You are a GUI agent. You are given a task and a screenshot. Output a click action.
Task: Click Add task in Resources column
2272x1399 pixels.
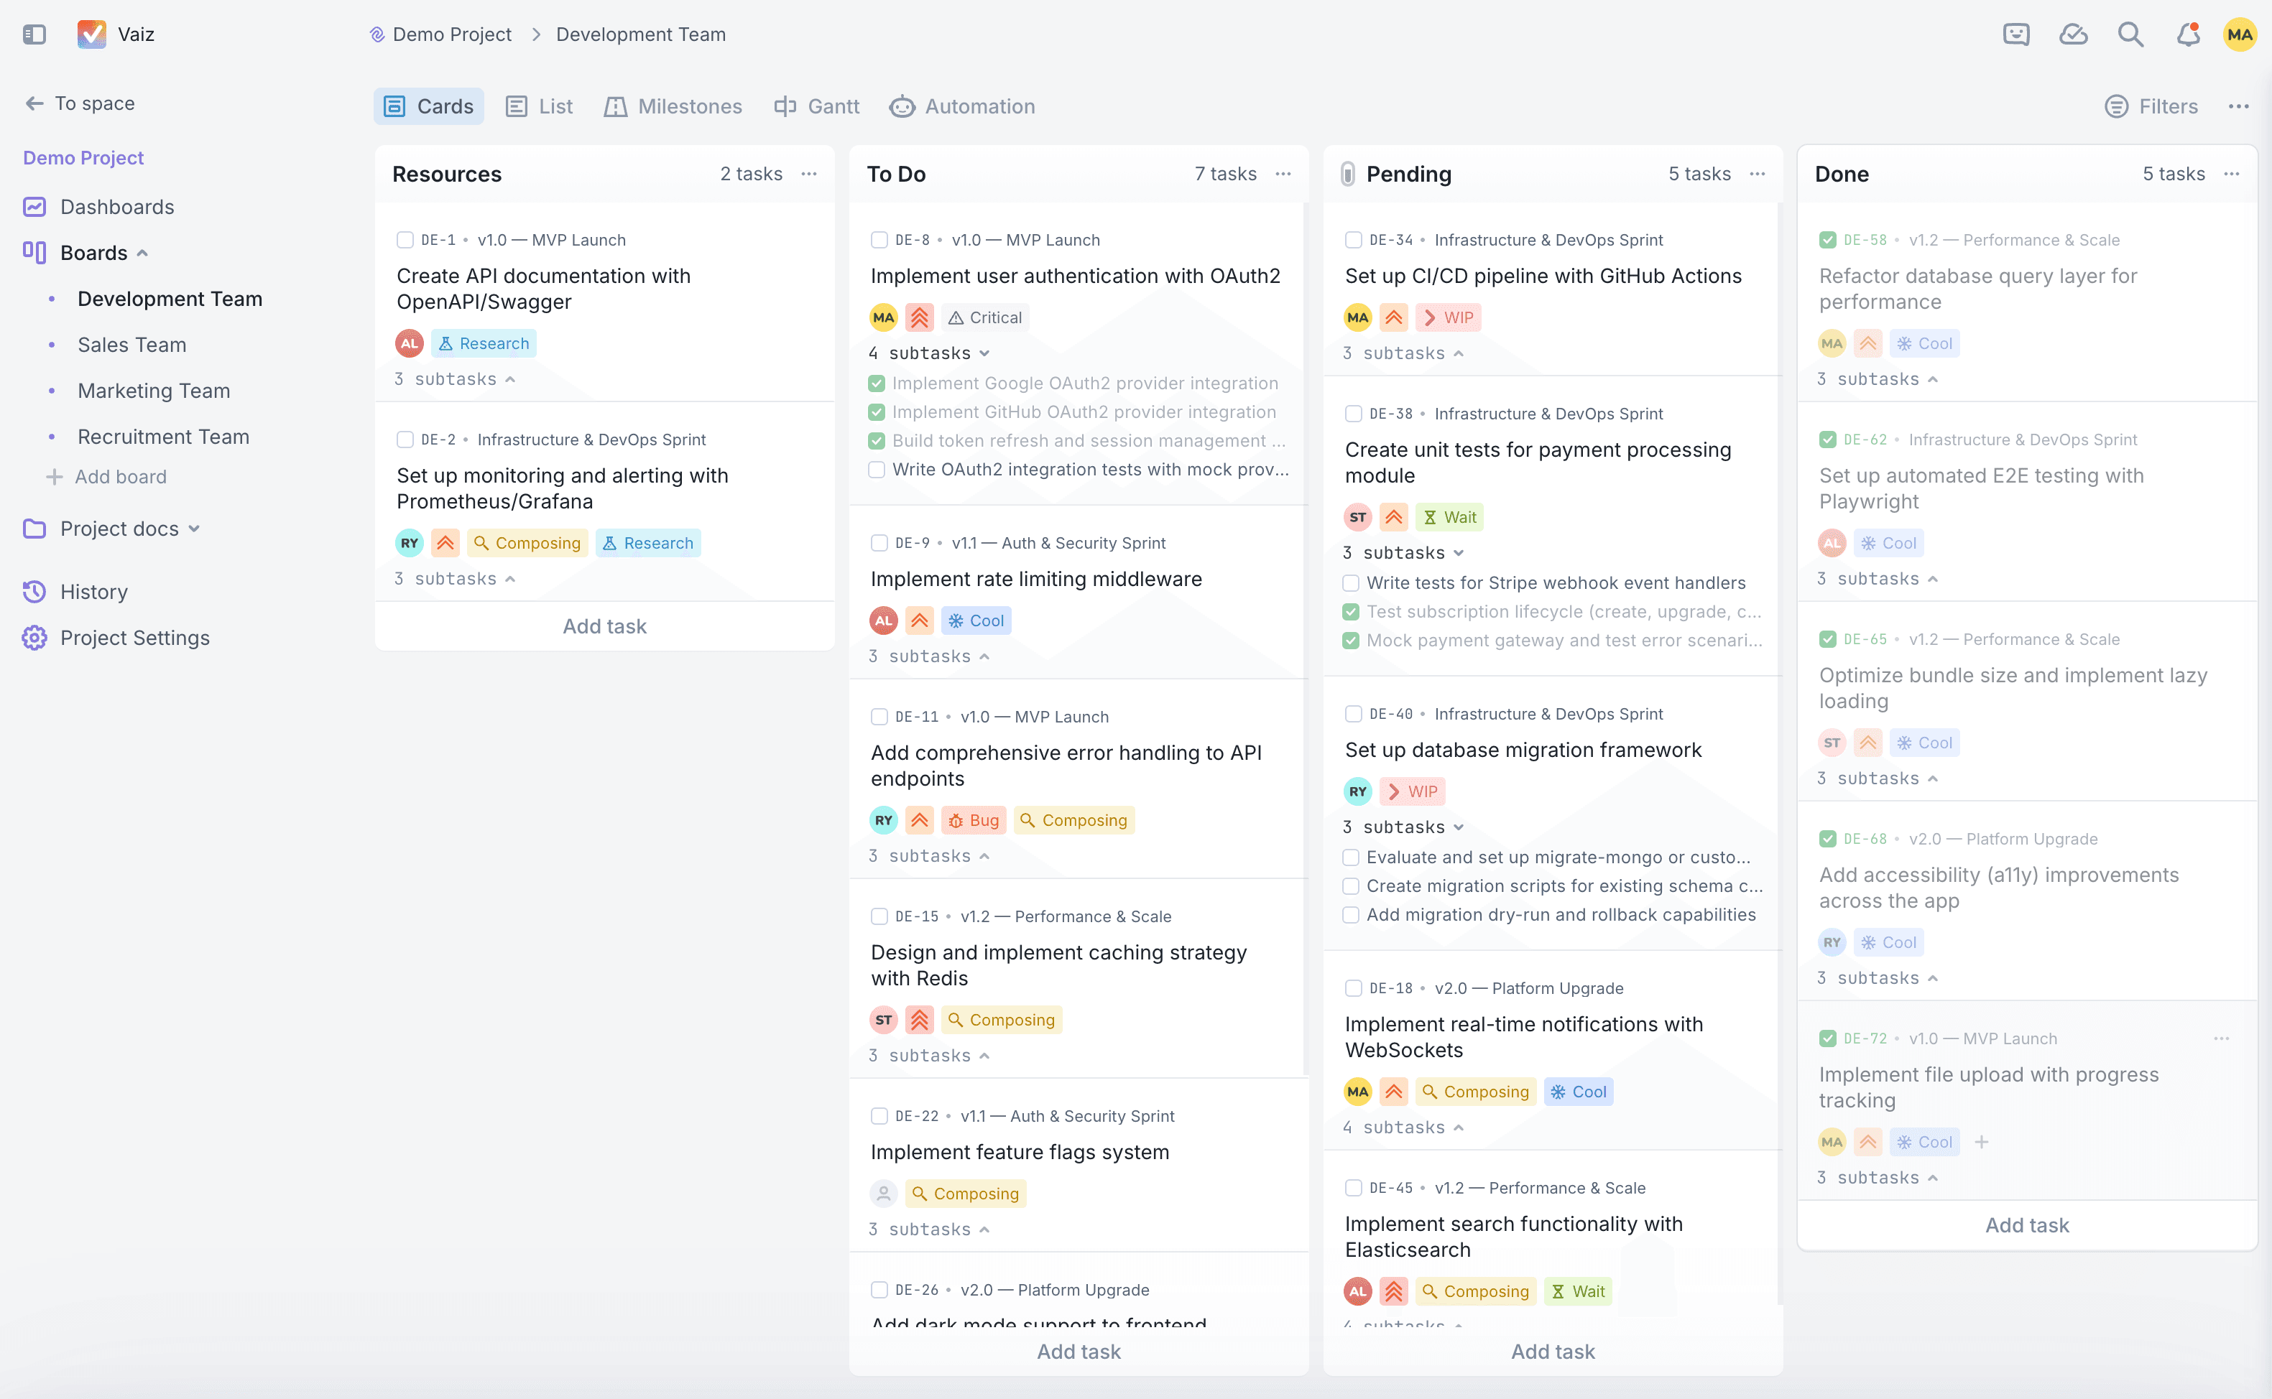[604, 626]
